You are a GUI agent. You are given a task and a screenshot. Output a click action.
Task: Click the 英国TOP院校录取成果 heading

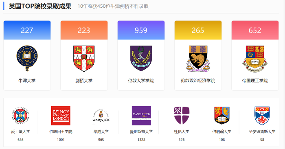(x=40, y=7)
